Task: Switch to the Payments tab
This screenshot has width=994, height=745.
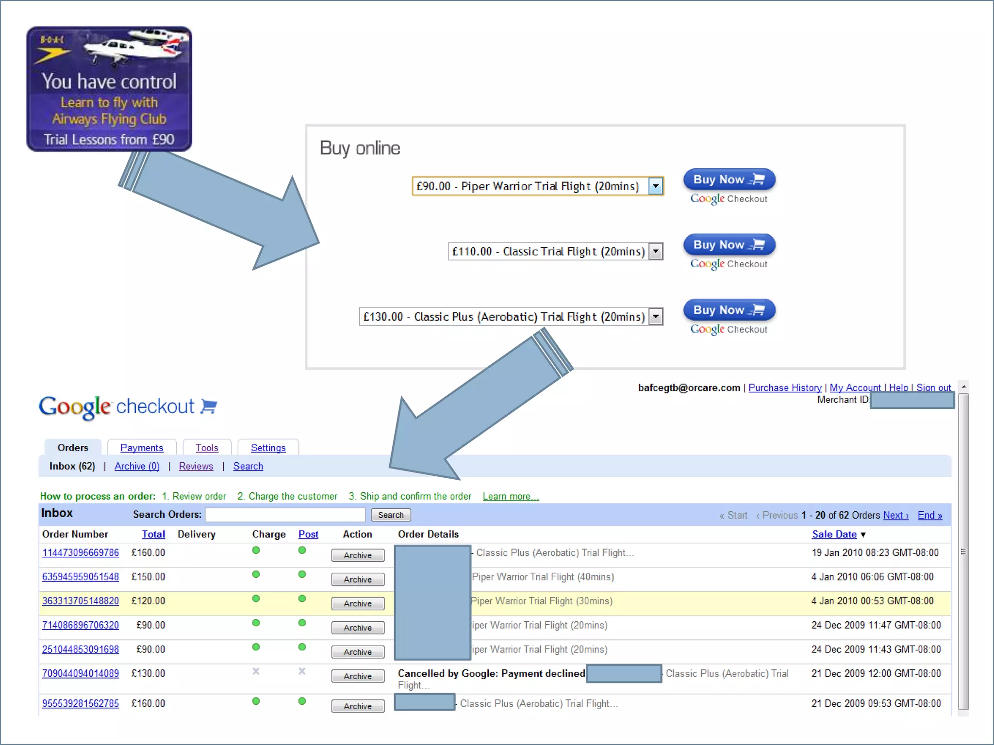Action: (142, 448)
